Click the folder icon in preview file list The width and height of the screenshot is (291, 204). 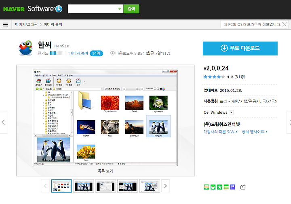coord(86,100)
